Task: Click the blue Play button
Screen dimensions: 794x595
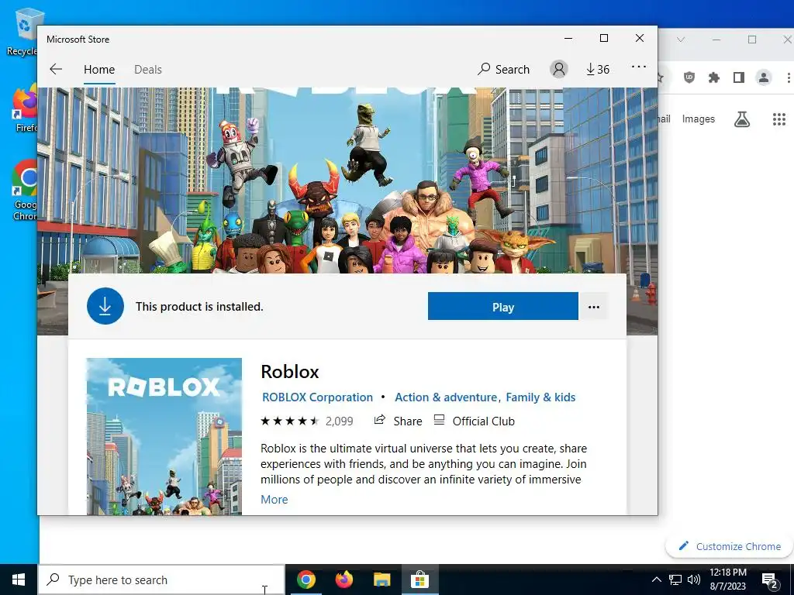Action: [502, 306]
